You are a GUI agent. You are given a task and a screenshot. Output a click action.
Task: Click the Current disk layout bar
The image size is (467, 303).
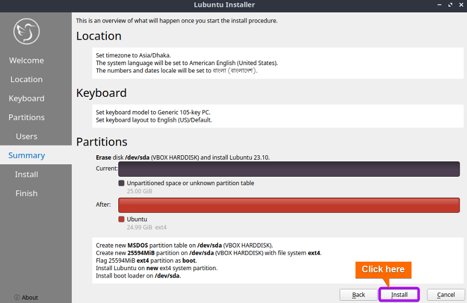289,169
